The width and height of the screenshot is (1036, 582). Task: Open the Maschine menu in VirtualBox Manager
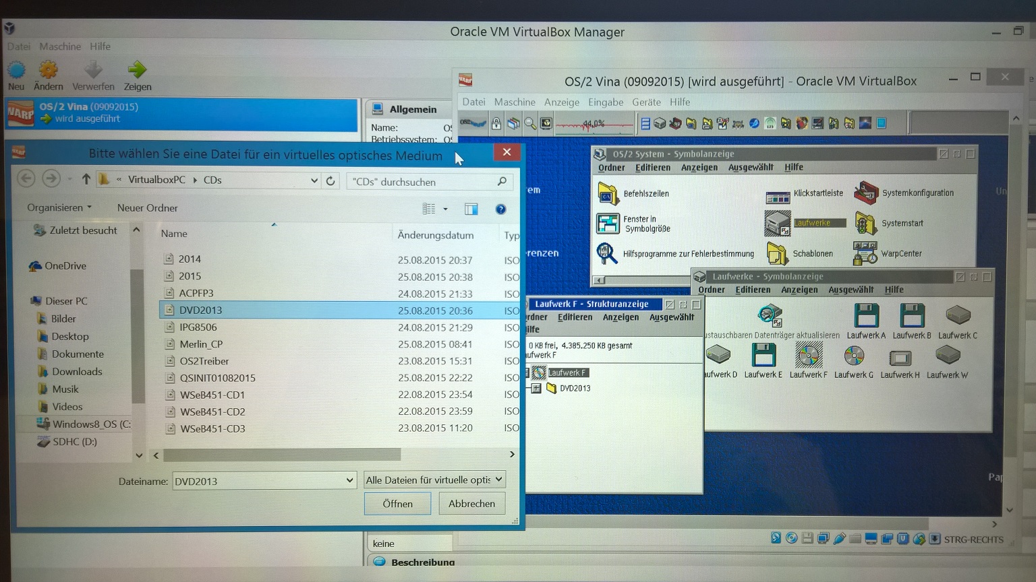pos(60,46)
